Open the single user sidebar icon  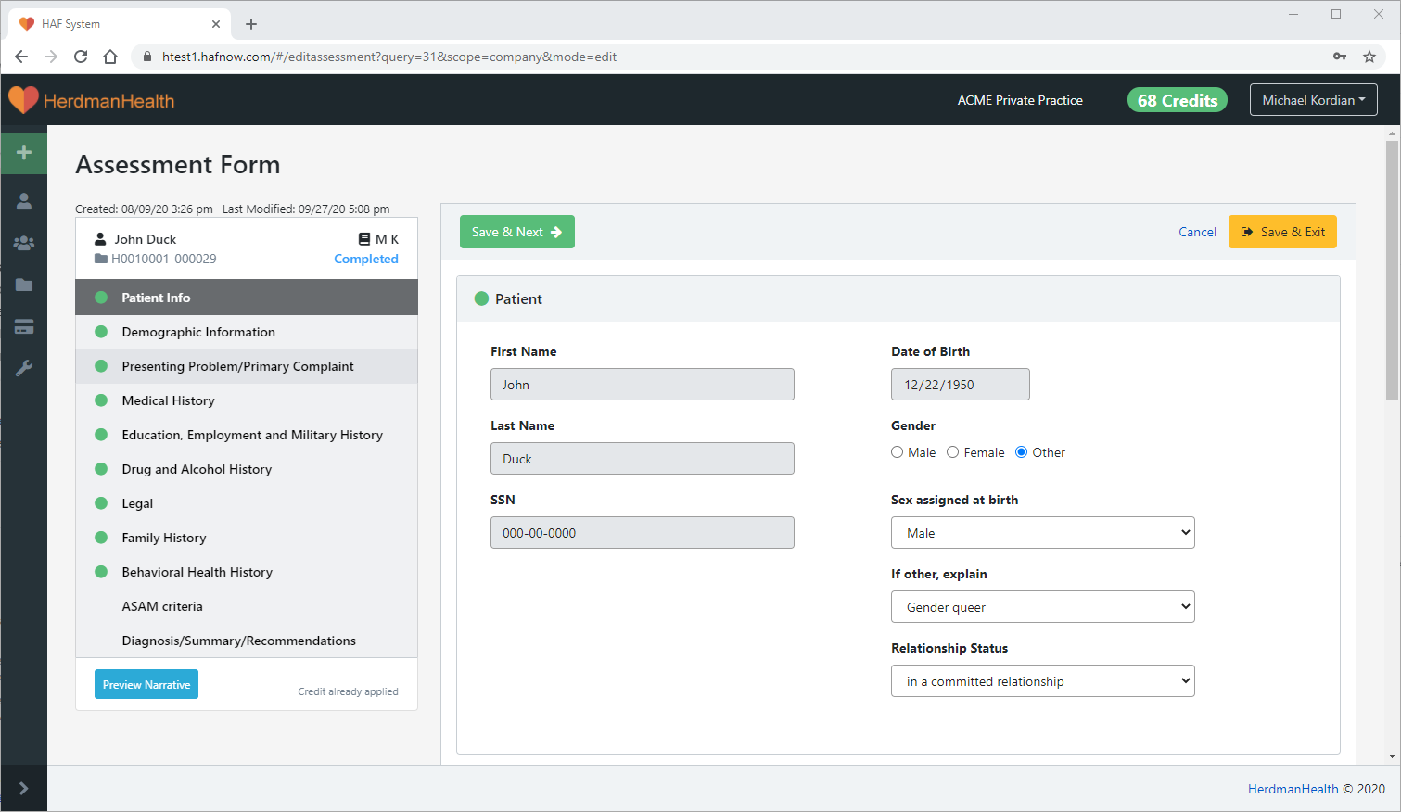(24, 201)
